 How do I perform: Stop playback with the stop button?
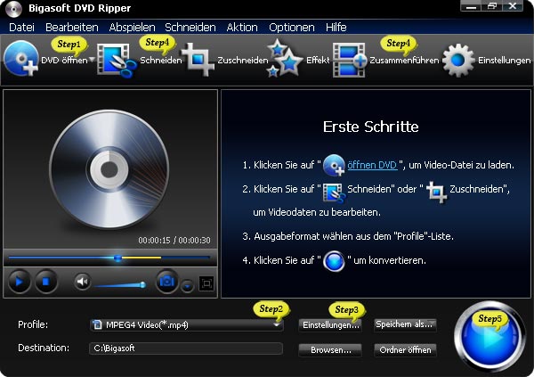pos(45,282)
